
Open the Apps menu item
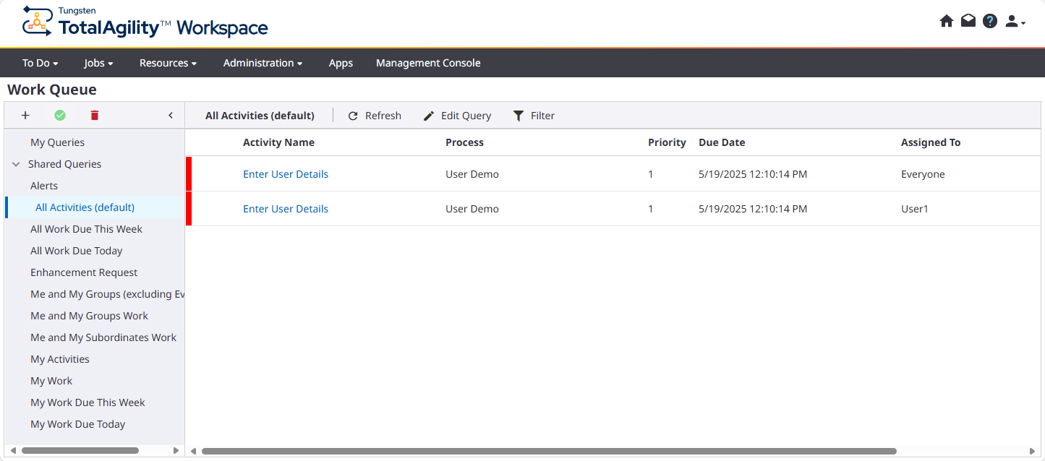click(x=341, y=63)
